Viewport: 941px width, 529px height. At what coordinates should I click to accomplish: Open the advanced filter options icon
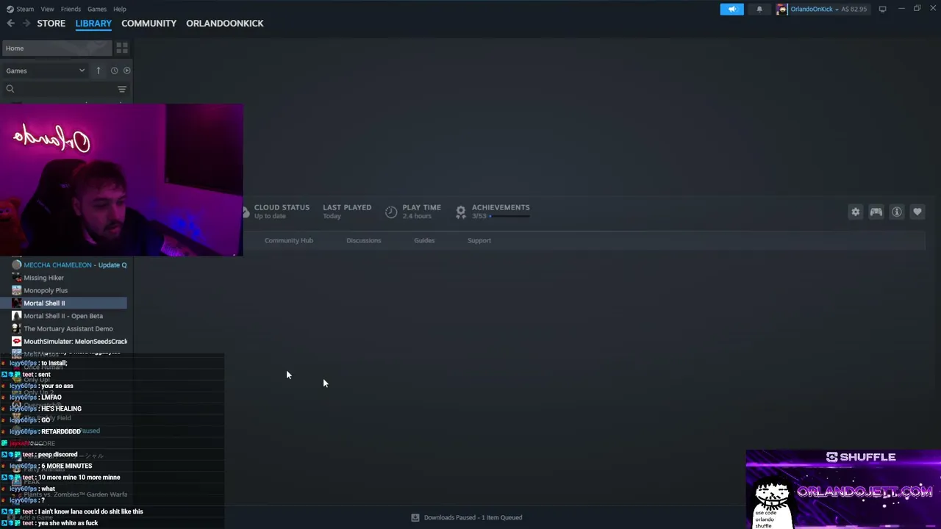(x=122, y=89)
